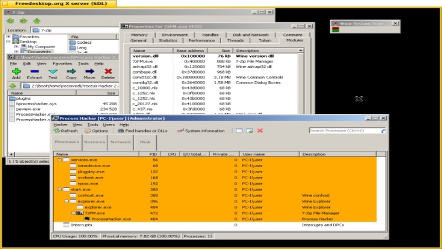This screenshot has width=442, height=249.
Task: Switch to the Threads tab
Action: pos(235,40)
